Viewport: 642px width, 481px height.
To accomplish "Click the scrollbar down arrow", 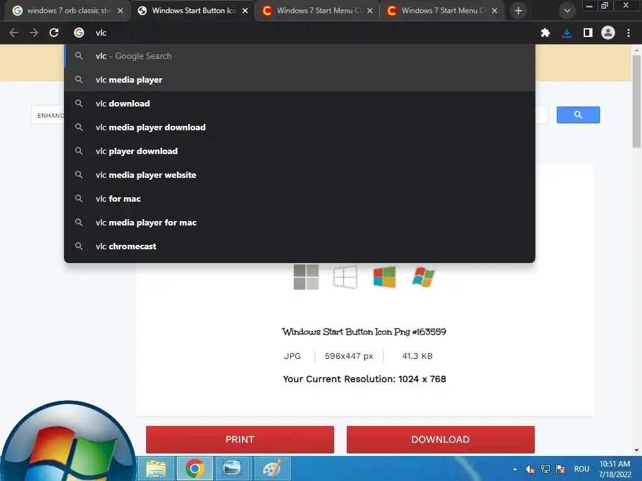I will (636, 450).
